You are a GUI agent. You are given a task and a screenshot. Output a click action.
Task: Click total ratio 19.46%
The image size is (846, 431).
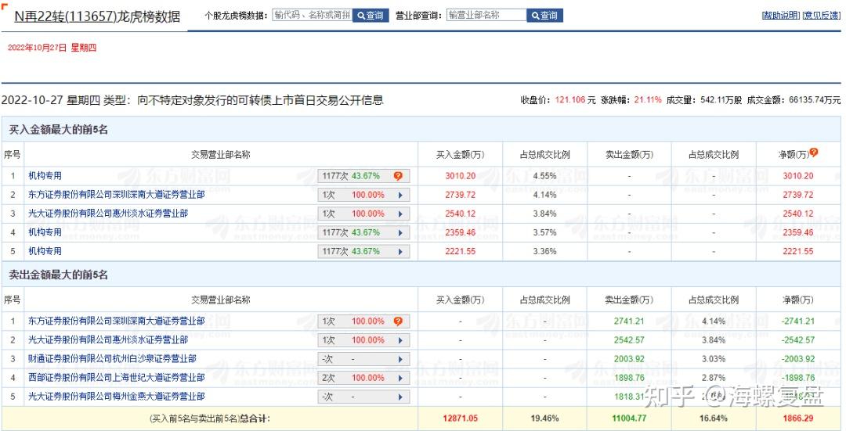545,418
